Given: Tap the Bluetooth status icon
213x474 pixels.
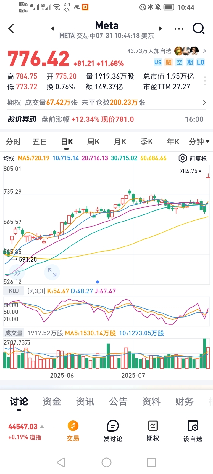Looking at the screenshot, I should (x=151, y=7).
